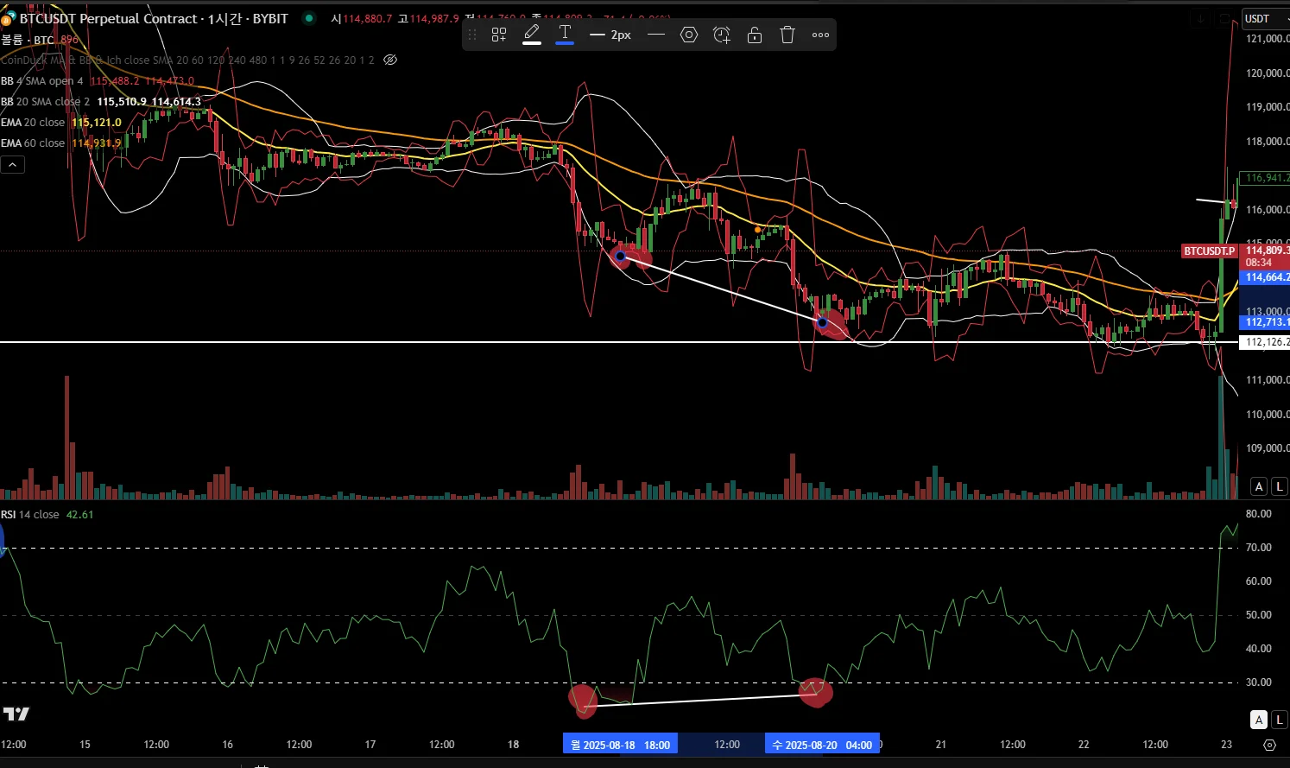This screenshot has height=768, width=1290.
Task: Click the second trend line anchor on price chart
Action: pos(822,322)
